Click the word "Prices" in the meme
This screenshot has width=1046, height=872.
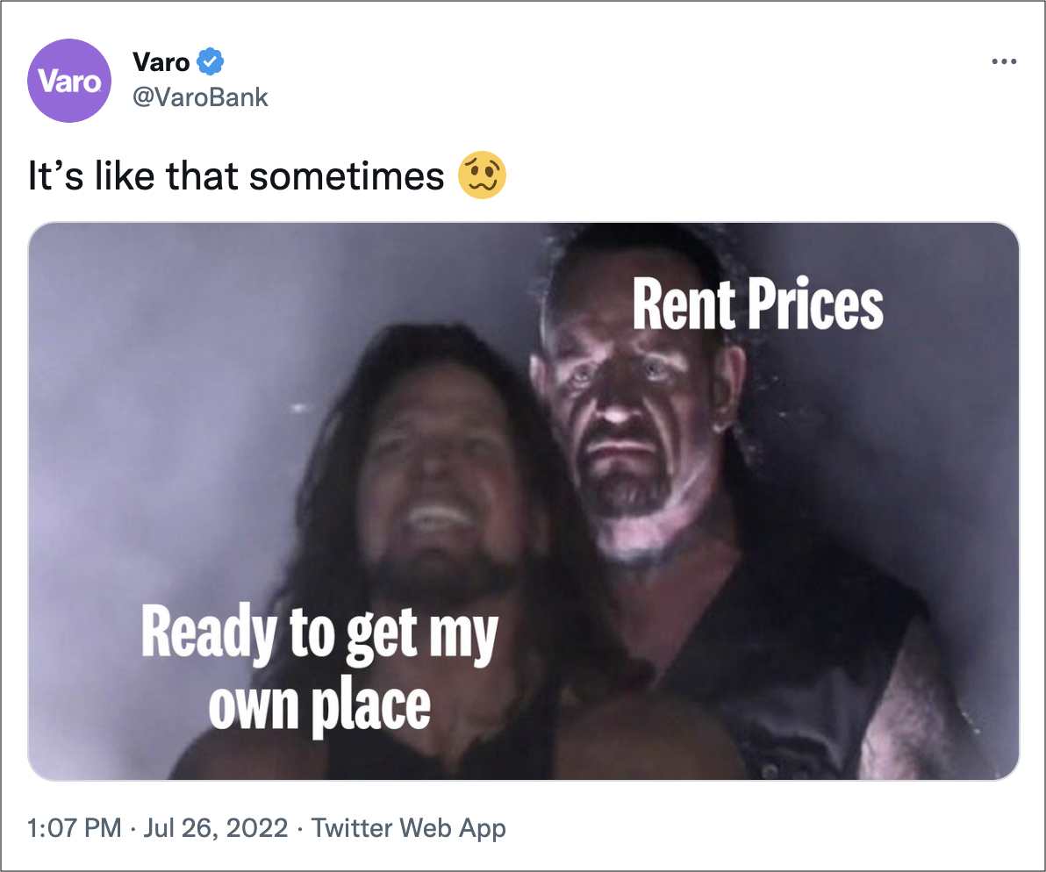[x=816, y=304]
